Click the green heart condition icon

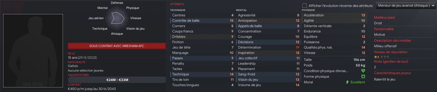(x=363, y=71)
